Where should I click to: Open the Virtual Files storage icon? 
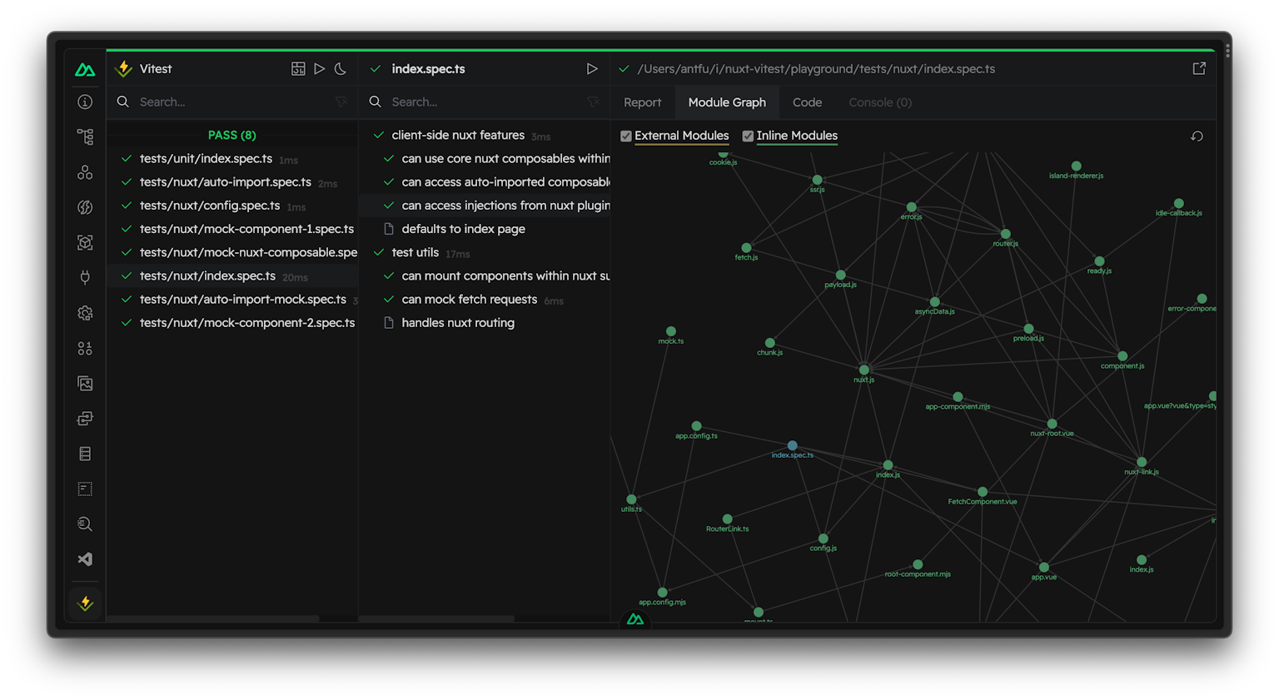tap(85, 454)
